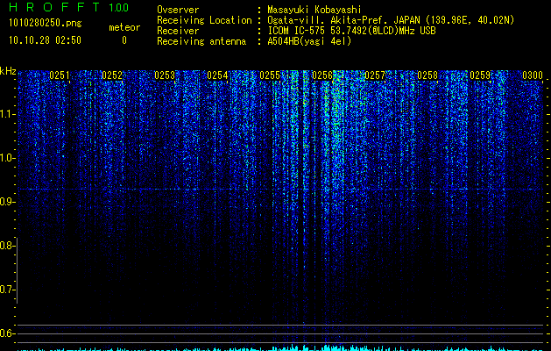Select the file name 1010280250.png
The width and height of the screenshot is (551, 351).
(x=46, y=24)
